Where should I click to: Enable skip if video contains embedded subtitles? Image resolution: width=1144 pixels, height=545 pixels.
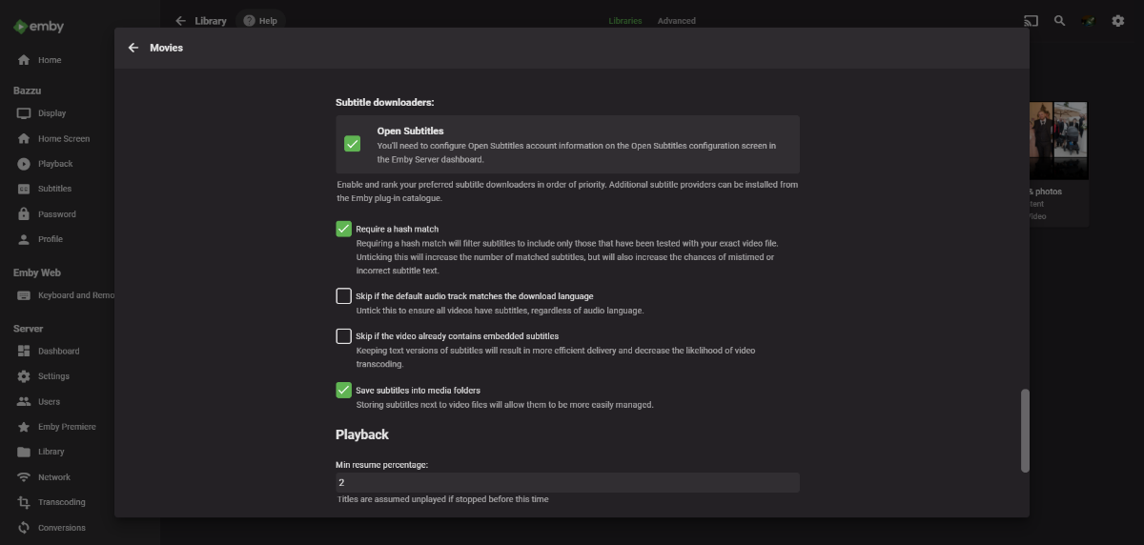click(344, 336)
